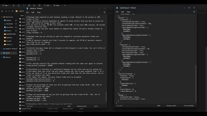The width and height of the screenshot is (207, 116).
Task: Open recent locations dropdown arrow in File Explorer
Action: point(9,11)
